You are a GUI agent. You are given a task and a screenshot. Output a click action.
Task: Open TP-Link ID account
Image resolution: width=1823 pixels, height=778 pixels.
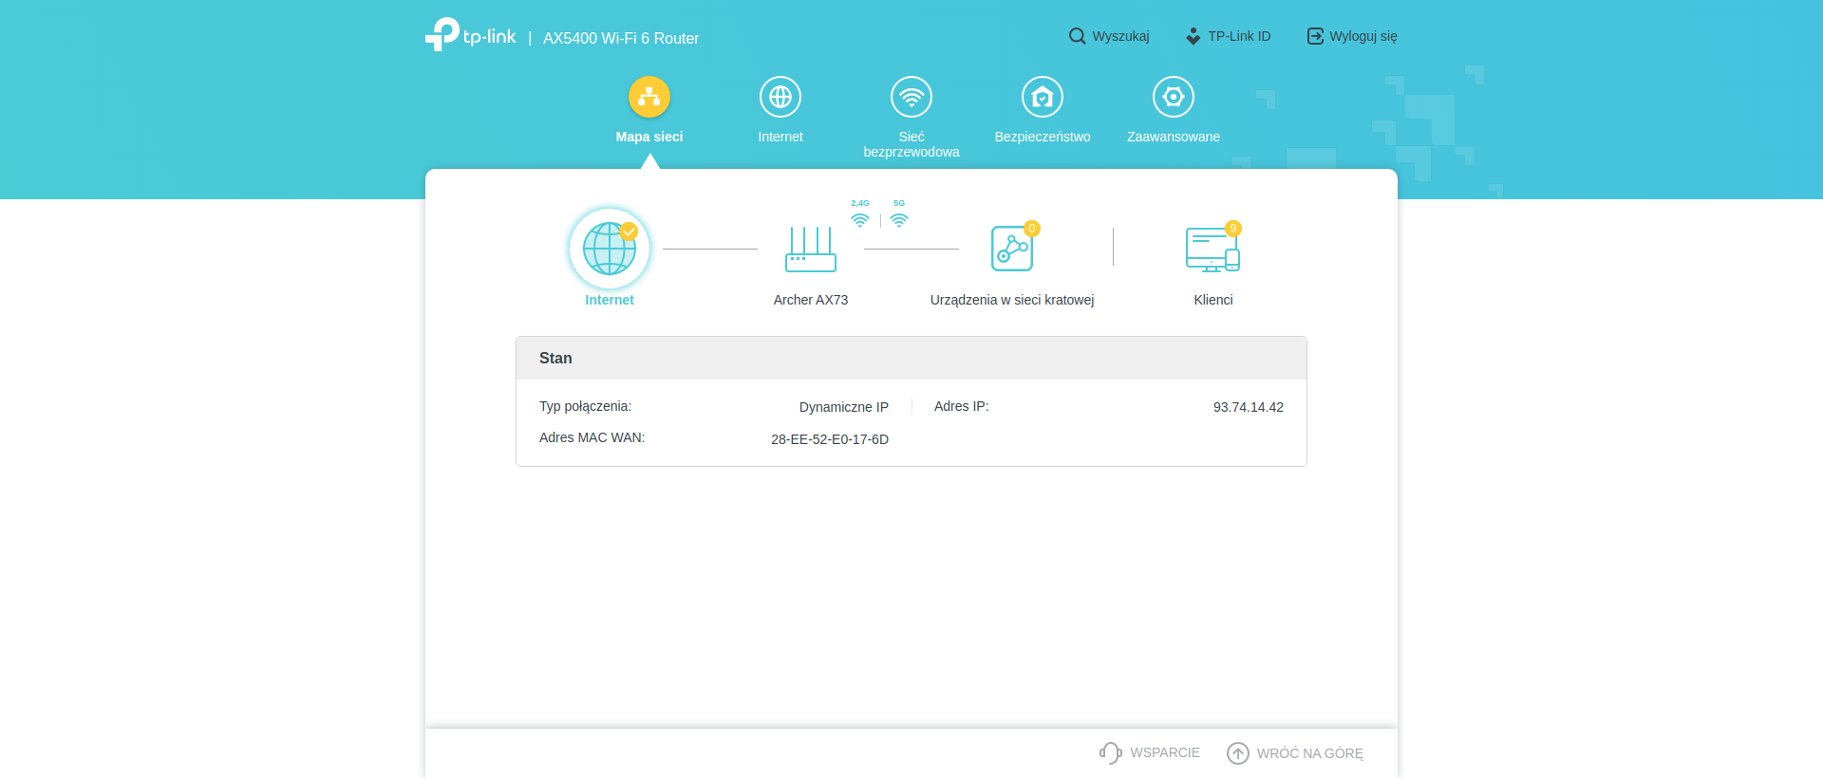1228,36
